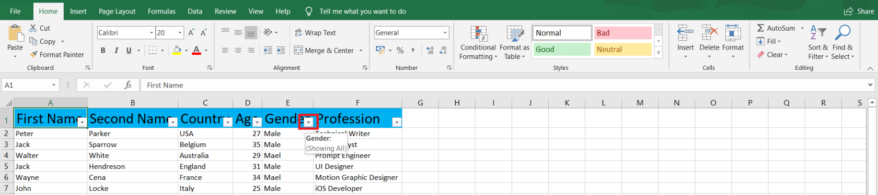Open Format as Table gallery
The height and width of the screenshot is (195, 878).
pos(514,43)
